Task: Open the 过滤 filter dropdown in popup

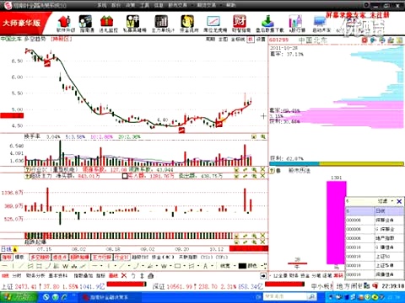Action: pyautogui.click(x=386, y=201)
